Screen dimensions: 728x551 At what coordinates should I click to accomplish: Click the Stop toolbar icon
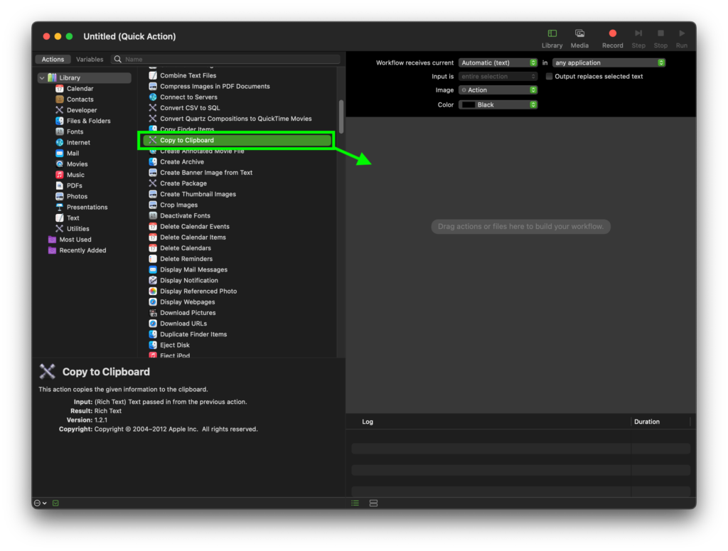(x=660, y=33)
